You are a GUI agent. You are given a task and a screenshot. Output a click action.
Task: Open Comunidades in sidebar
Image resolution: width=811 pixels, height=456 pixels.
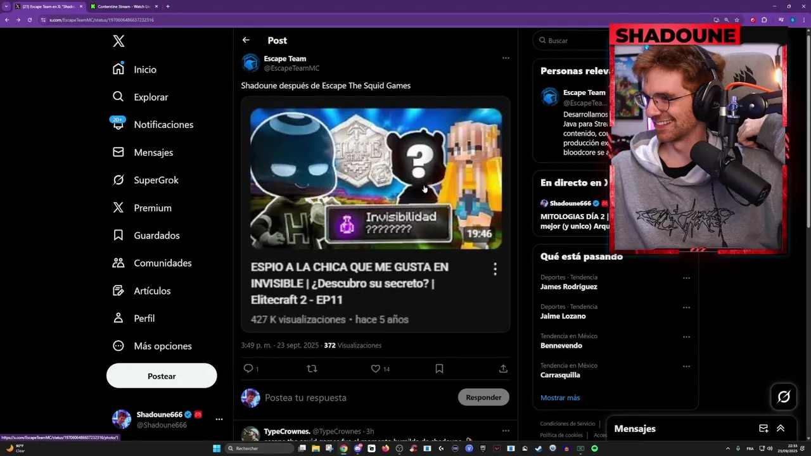pos(152,263)
